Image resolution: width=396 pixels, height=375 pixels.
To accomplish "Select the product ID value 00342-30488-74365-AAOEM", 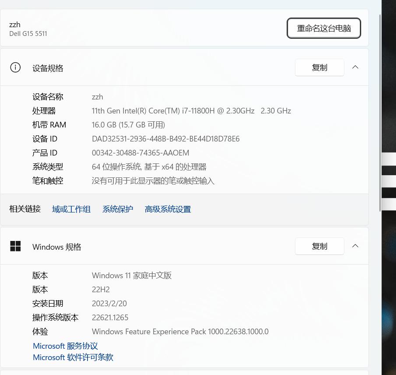I will pos(140,153).
